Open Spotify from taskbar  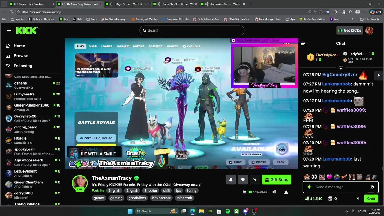click(x=228, y=211)
